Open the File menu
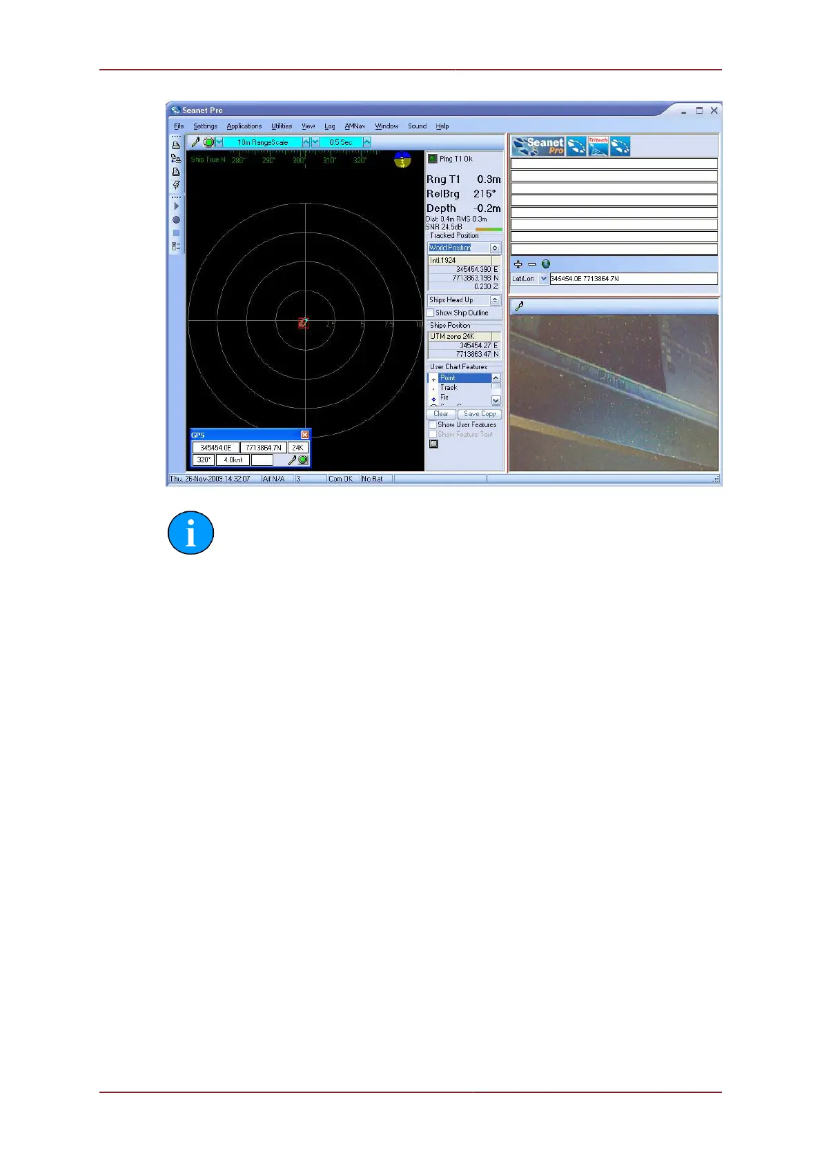This screenshot has height=1162, width=822. click(179, 126)
